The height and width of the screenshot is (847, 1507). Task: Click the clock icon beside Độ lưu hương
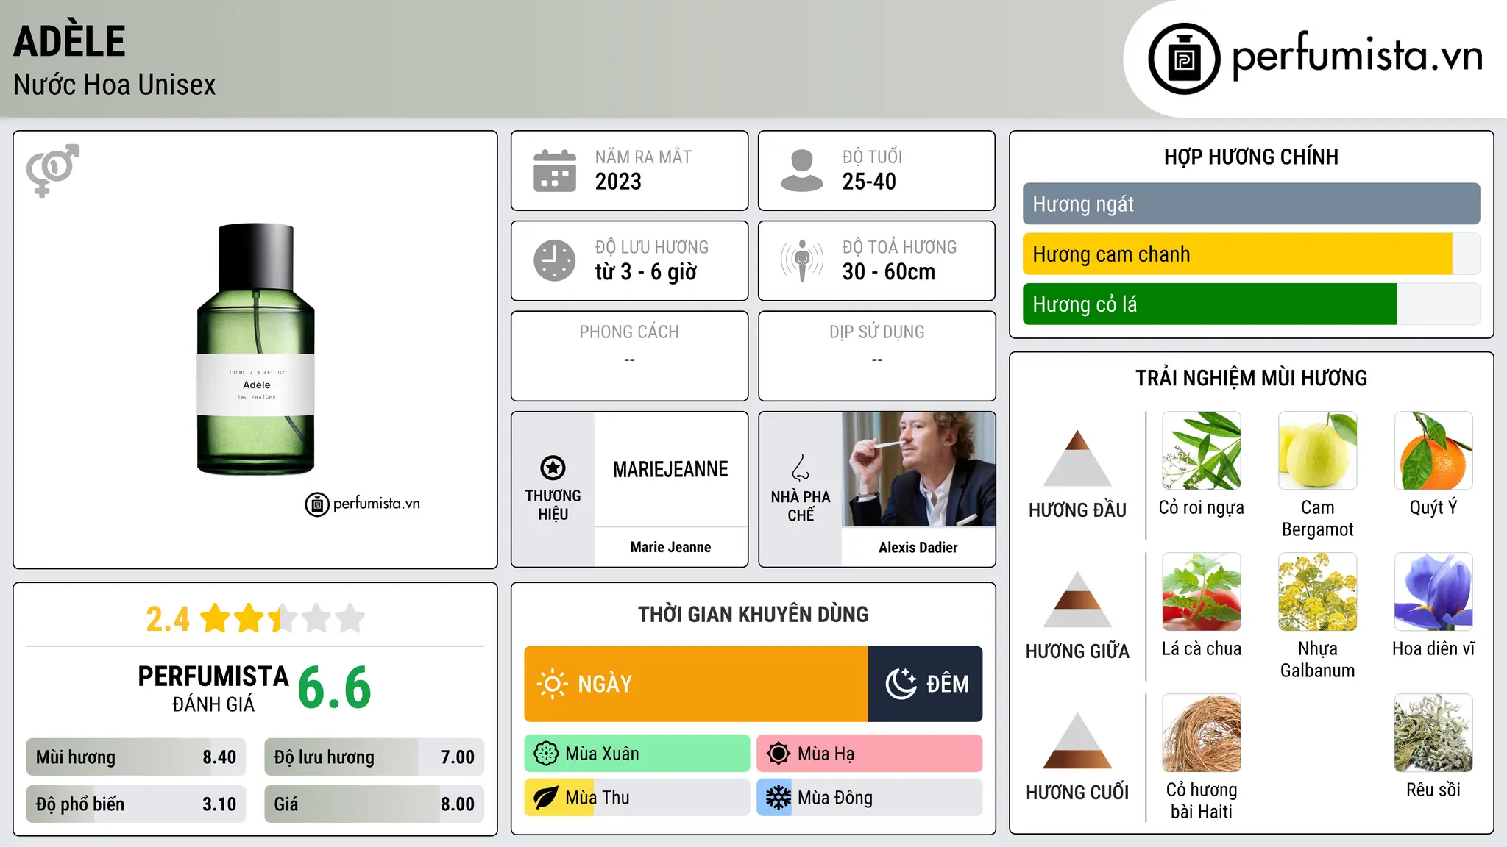555,260
